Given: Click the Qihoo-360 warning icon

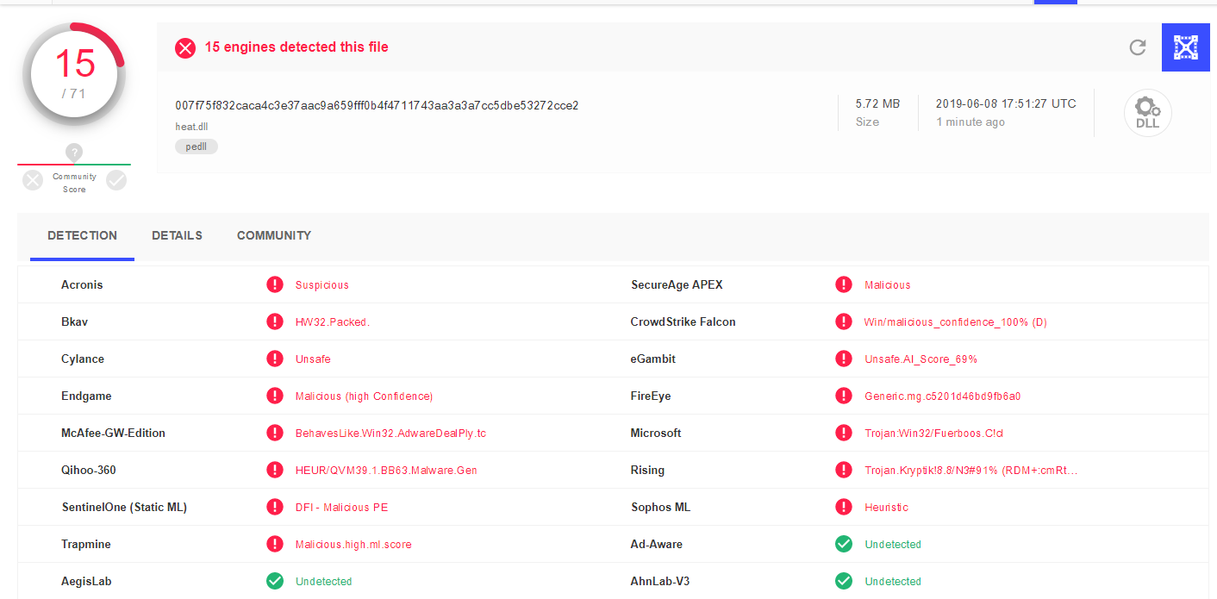Looking at the screenshot, I should (x=275, y=470).
